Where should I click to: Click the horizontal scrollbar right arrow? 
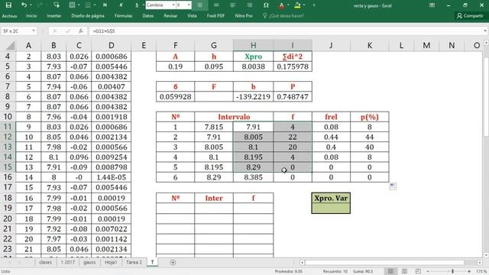click(480, 263)
